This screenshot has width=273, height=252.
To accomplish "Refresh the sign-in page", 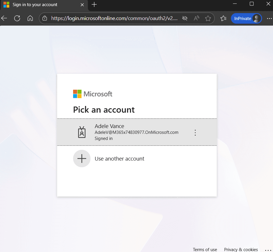I will (17, 18).
